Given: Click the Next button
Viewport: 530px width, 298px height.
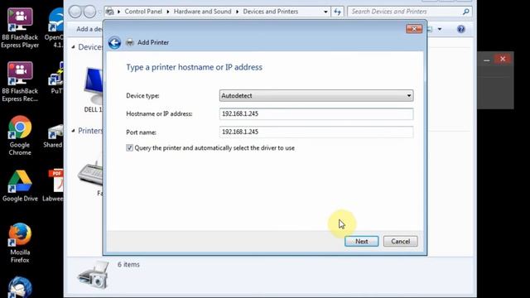Looking at the screenshot, I should tap(362, 241).
